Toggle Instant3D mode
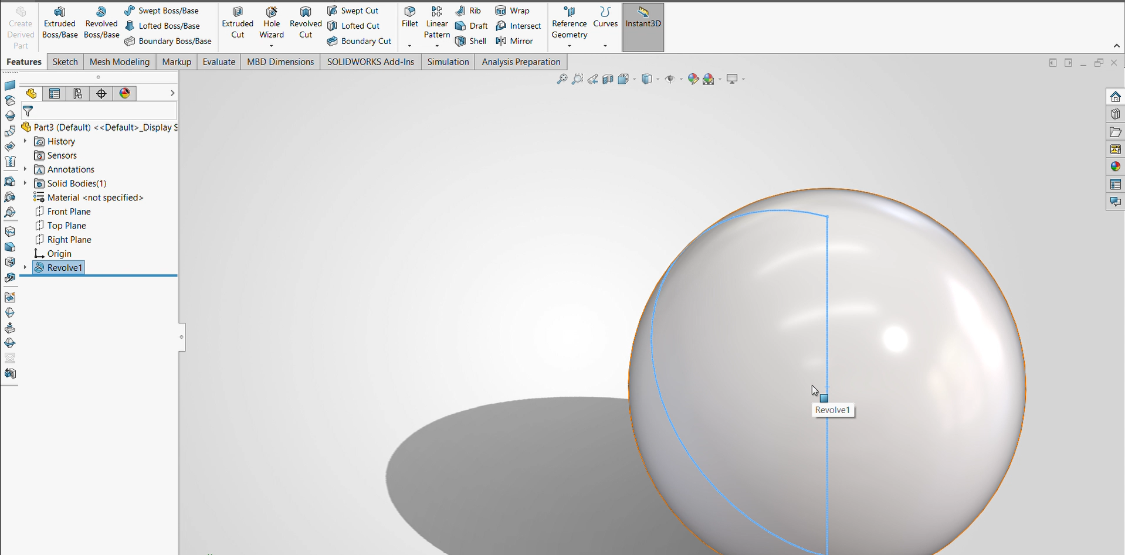The image size is (1125, 555). coord(643,27)
